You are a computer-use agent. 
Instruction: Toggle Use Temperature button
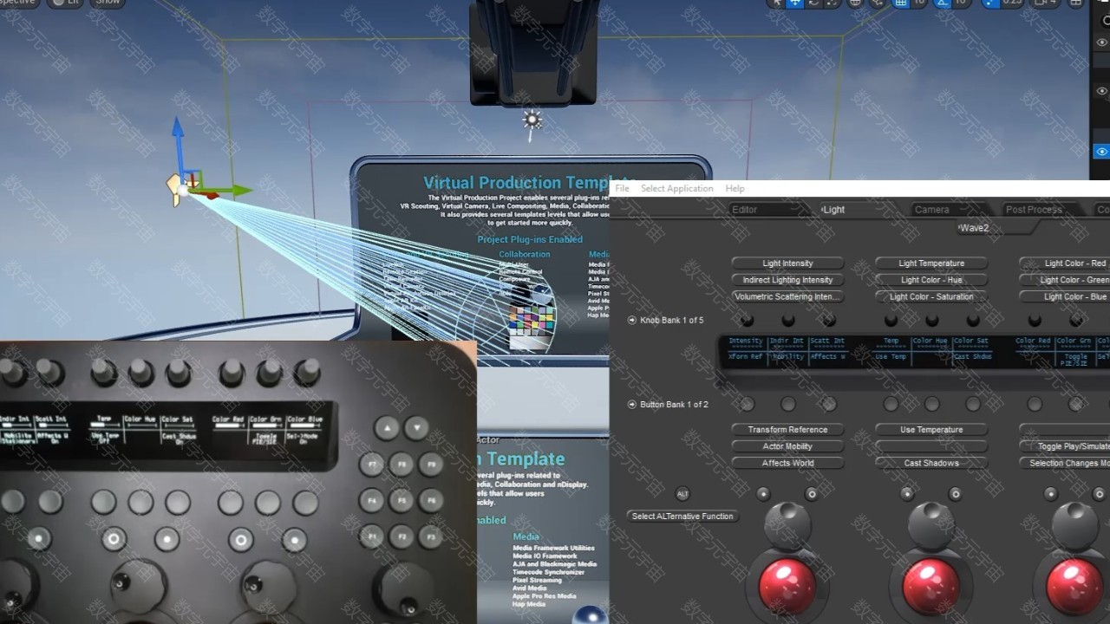931,430
